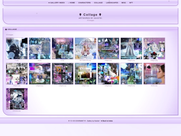Image resolution: width=181 pixels, height=136 pixels.
Task: Open the Characters gallery section
Action: (x=84, y=3)
